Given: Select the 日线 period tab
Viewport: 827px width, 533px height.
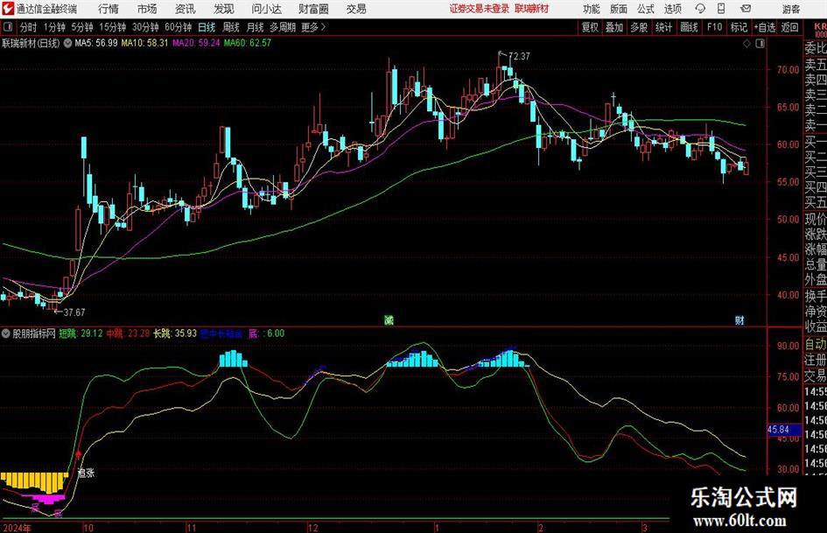Looking at the screenshot, I should point(207,27).
